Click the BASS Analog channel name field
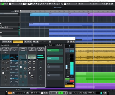115x95 pixels. click(18, 42)
